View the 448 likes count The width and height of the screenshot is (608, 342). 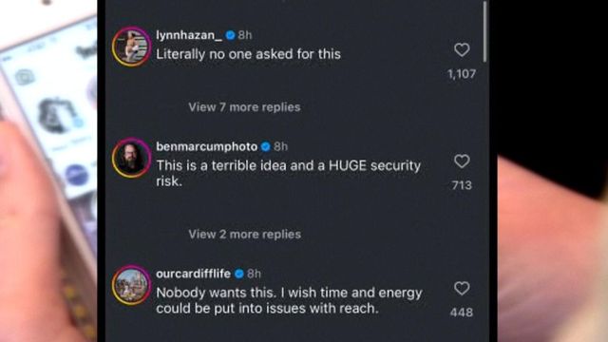pos(462,313)
